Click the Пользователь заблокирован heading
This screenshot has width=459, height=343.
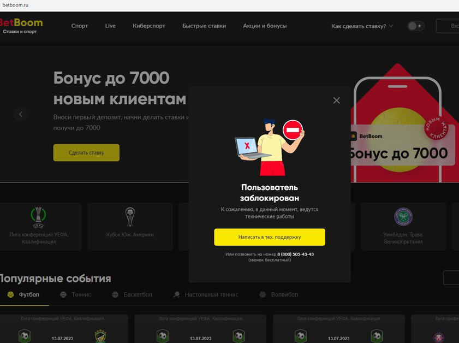270,193
